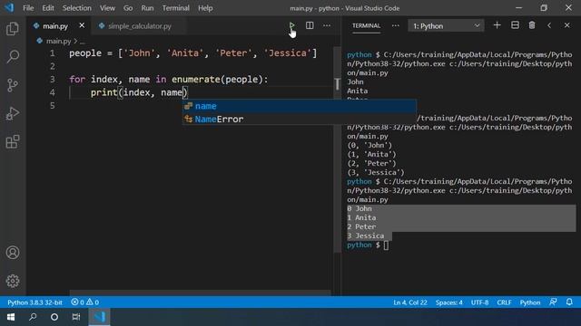Open the File menu
Image resolution: width=581 pixels, height=326 pixels.
(x=28, y=8)
